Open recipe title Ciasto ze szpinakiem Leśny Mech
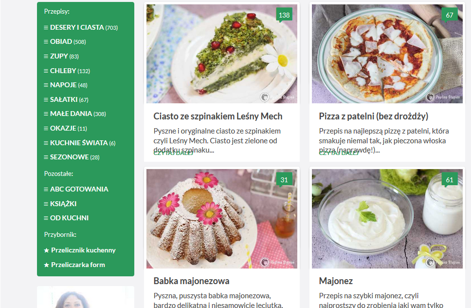471x308 pixels. click(218, 116)
